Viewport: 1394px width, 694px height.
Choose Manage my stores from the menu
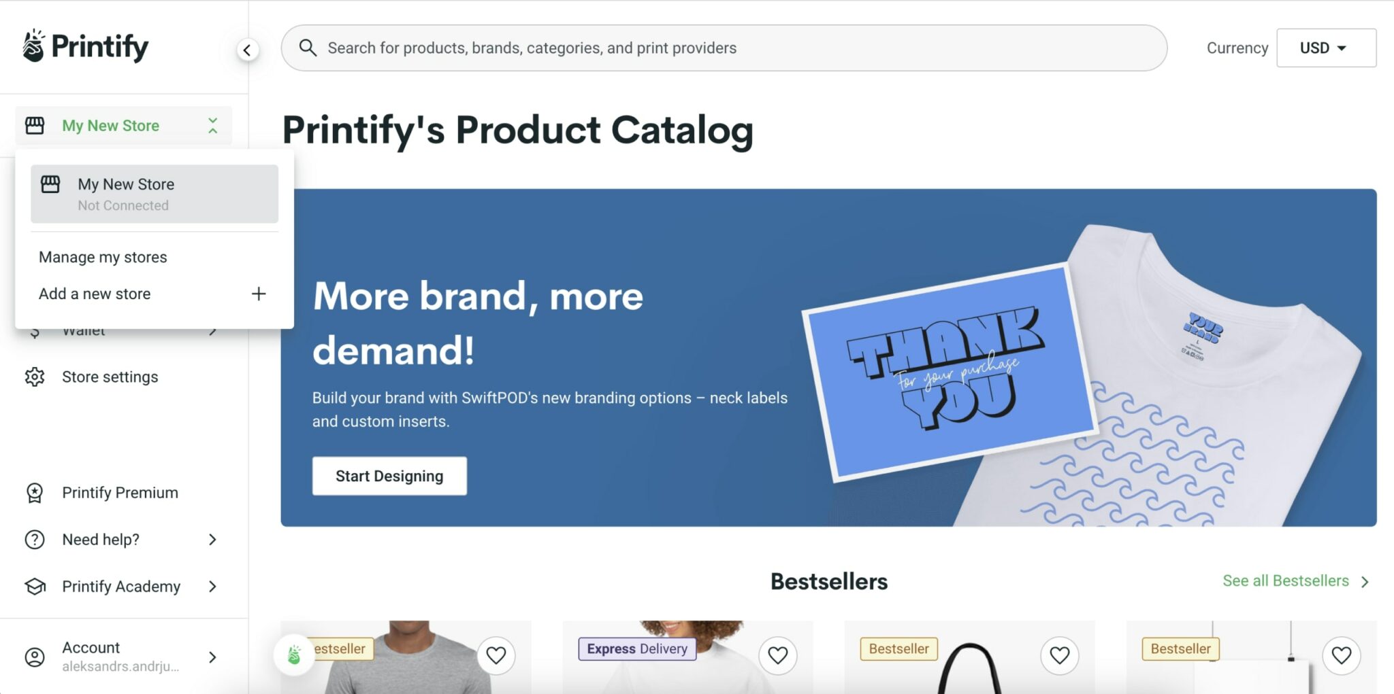[102, 257]
